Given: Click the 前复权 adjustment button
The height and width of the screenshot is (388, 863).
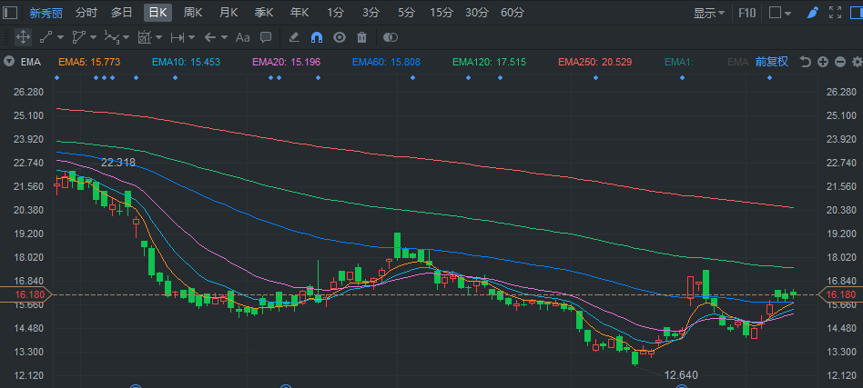Looking at the screenshot, I should click(x=772, y=62).
